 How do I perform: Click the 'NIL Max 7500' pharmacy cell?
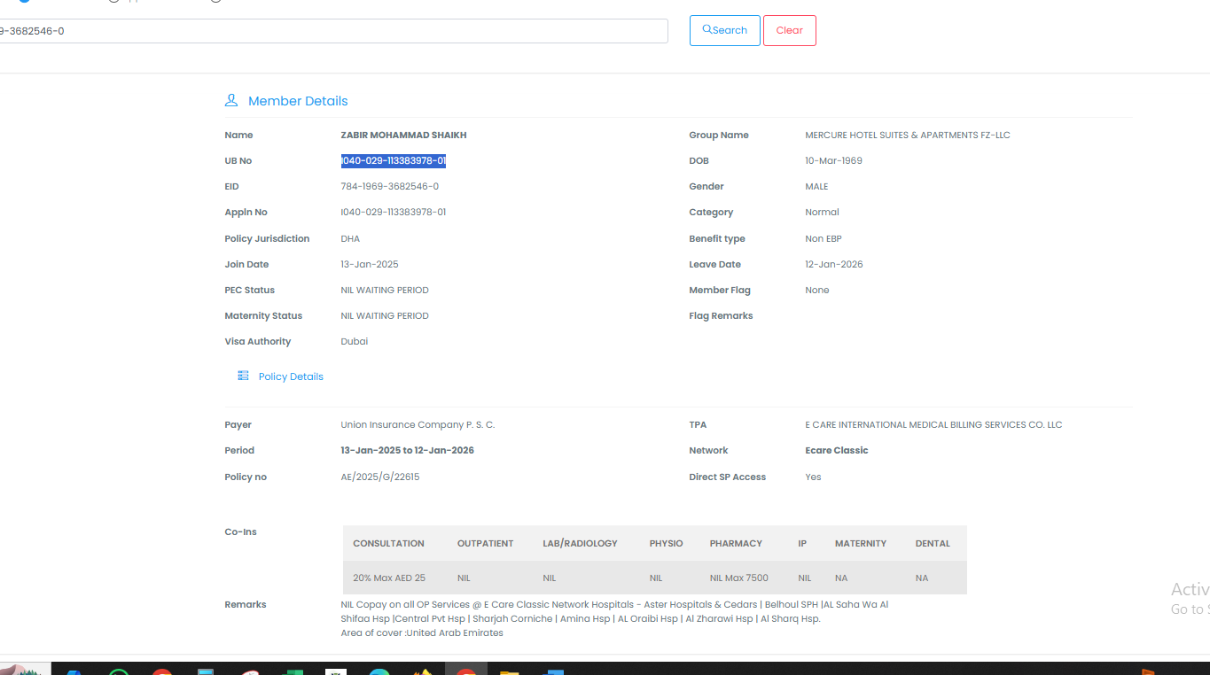point(738,578)
